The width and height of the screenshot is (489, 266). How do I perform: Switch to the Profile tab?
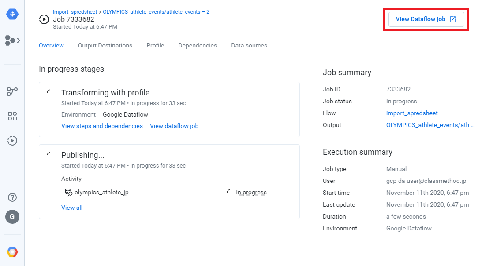155,45
